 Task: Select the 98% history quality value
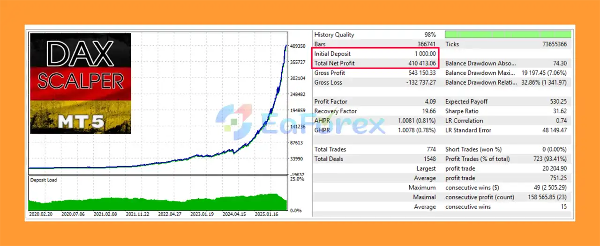pyautogui.click(x=430, y=35)
